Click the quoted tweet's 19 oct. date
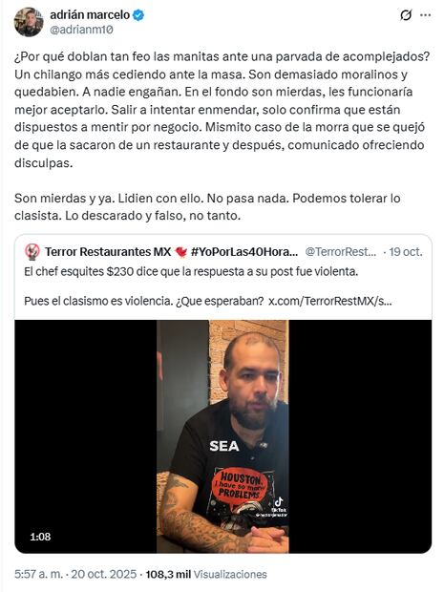The height and width of the screenshot is (592, 444). (x=406, y=252)
